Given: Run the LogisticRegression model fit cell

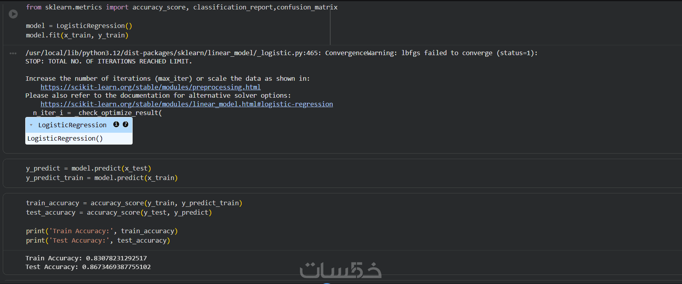Looking at the screenshot, I should pos(13,14).
